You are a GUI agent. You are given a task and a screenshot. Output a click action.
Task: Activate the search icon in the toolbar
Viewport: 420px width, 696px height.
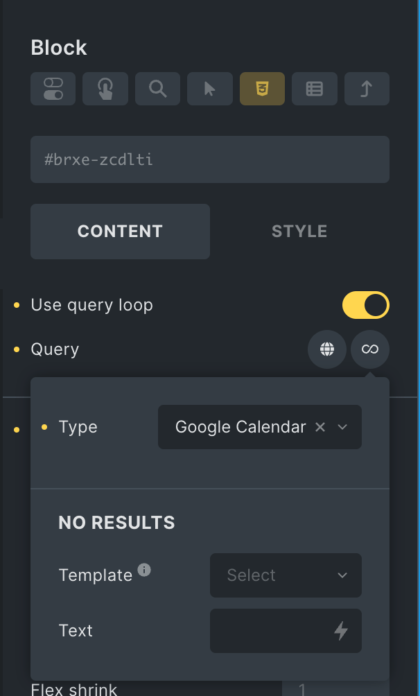157,89
